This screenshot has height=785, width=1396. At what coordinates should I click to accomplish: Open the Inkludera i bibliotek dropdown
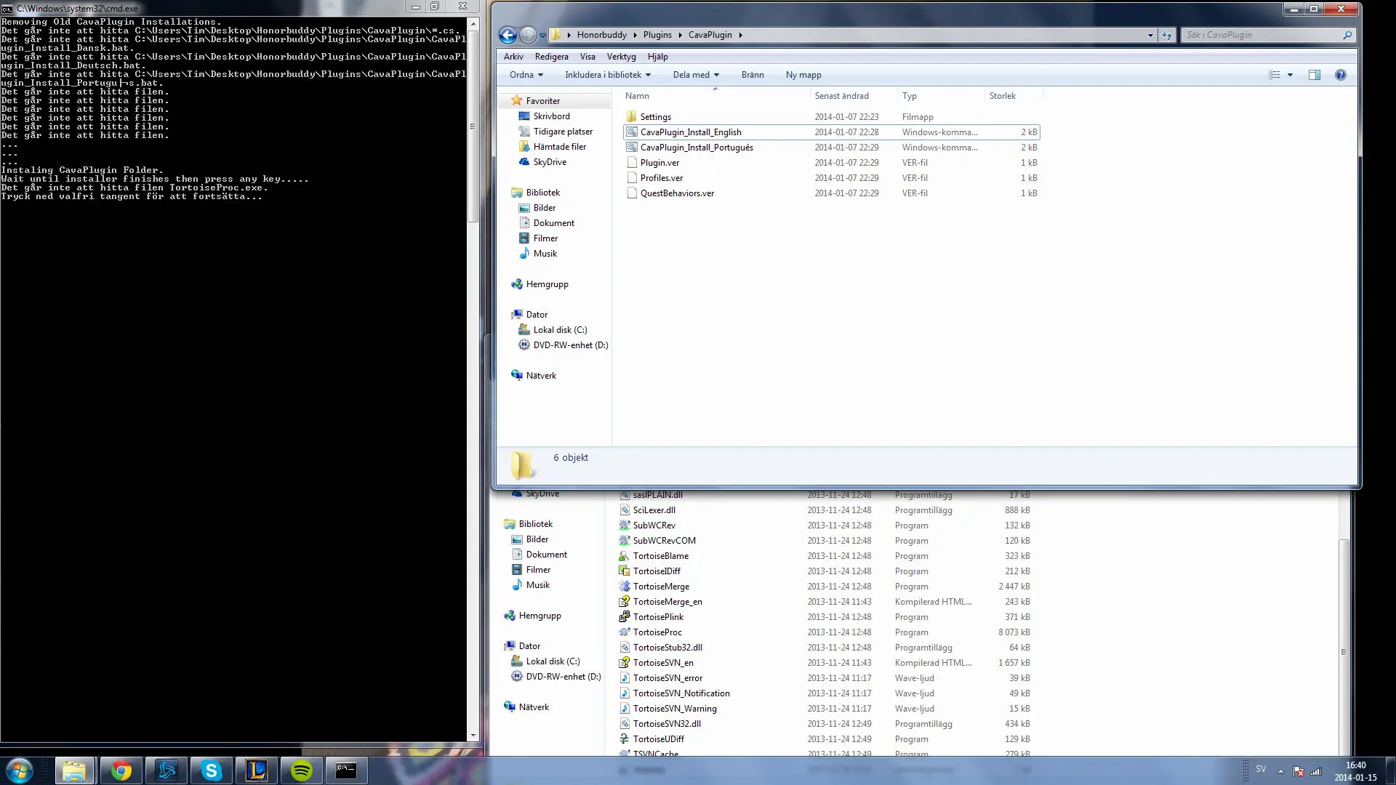607,75
